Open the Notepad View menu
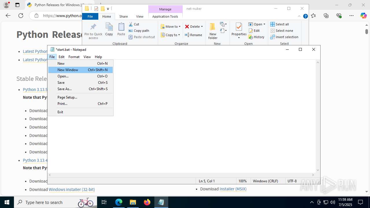 (x=87, y=57)
